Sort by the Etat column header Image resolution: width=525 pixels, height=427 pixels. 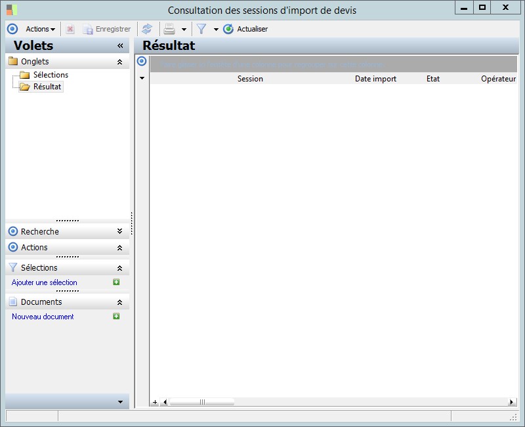(x=433, y=79)
